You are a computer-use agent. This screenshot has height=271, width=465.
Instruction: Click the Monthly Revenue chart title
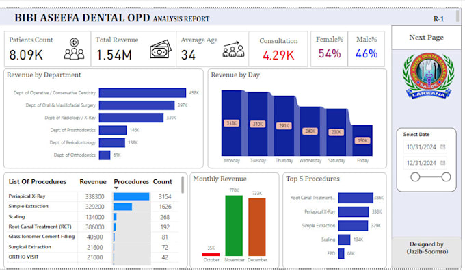220,179
